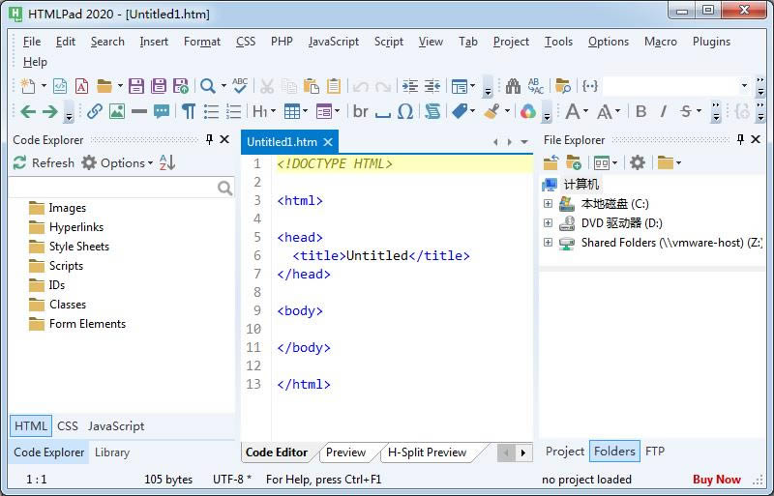This screenshot has width=774, height=496.
Task: Switch Code Explorer to CSS tab
Action: 68,426
